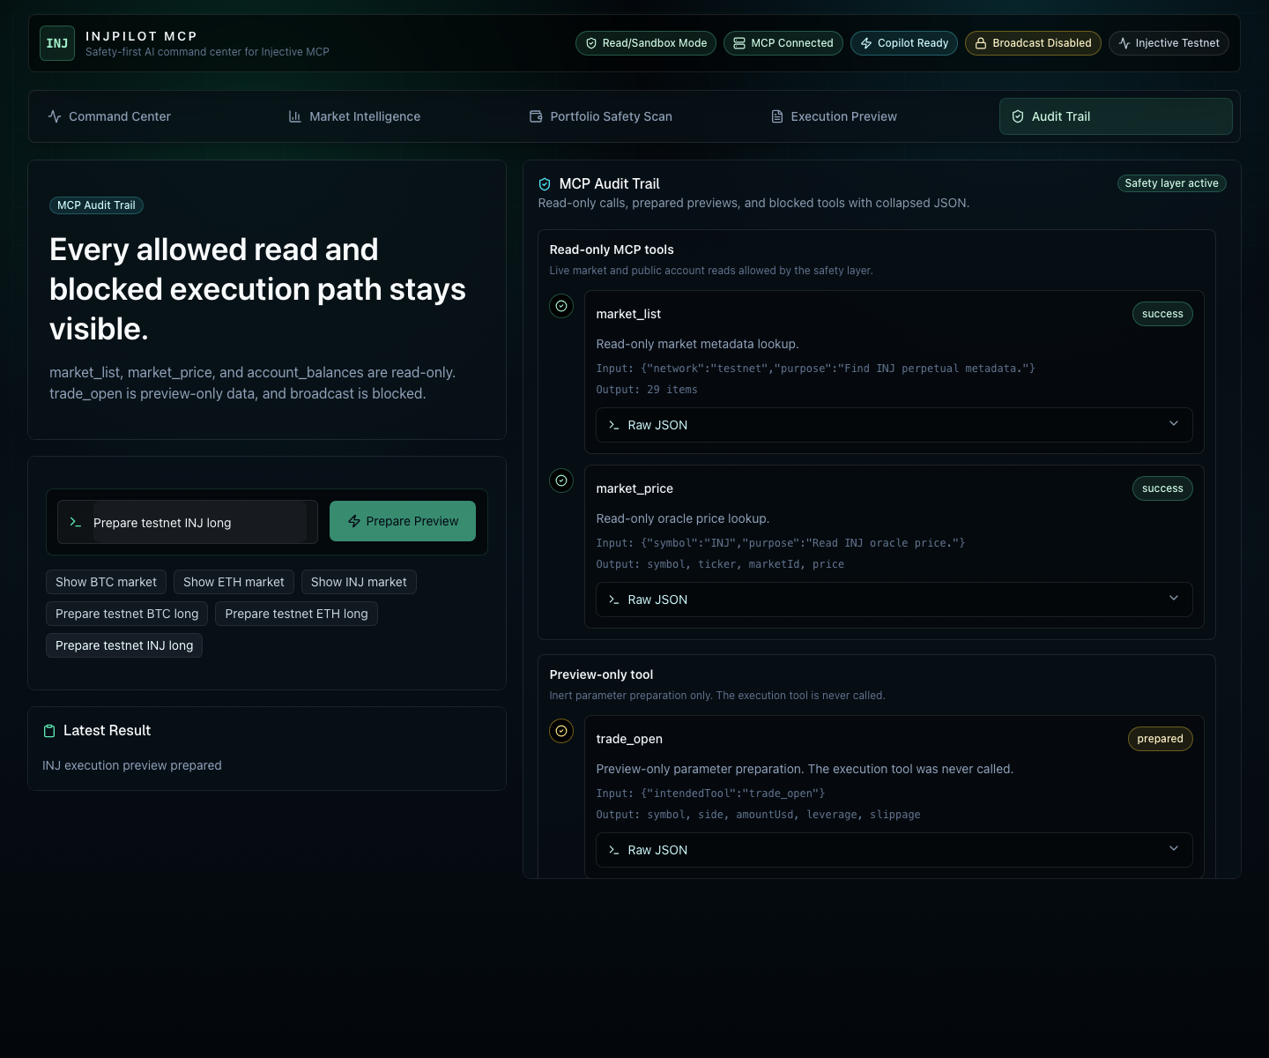Click the Execution Preview document icon
Screen dimensions: 1269x1058
pyautogui.click(x=777, y=116)
